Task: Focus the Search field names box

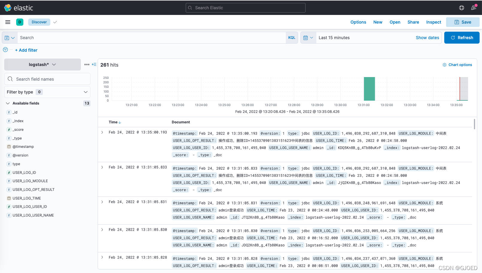Action: [x=47, y=79]
